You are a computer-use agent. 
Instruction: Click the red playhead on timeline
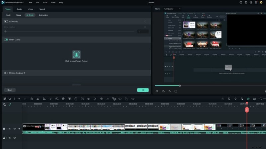[x=247, y=110]
